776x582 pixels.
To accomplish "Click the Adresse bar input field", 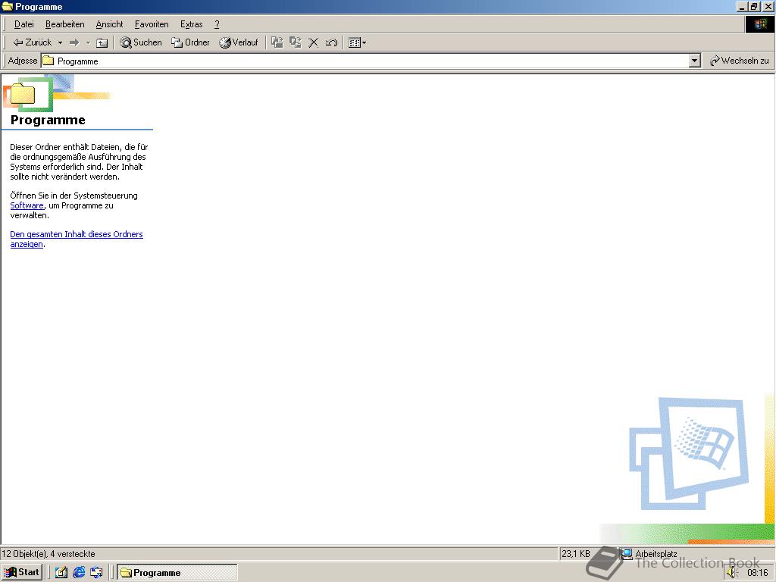I will click(x=365, y=61).
